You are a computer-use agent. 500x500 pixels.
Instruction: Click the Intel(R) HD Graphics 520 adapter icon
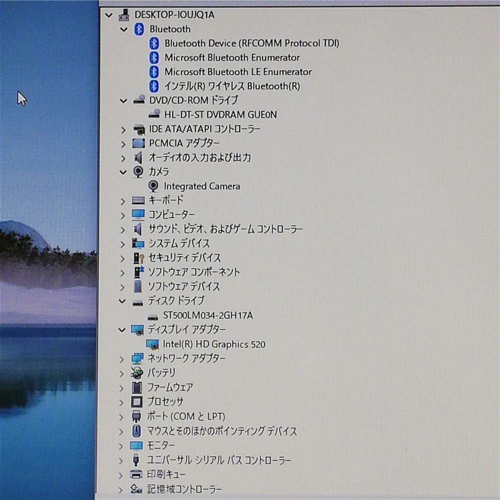pyautogui.click(x=153, y=344)
